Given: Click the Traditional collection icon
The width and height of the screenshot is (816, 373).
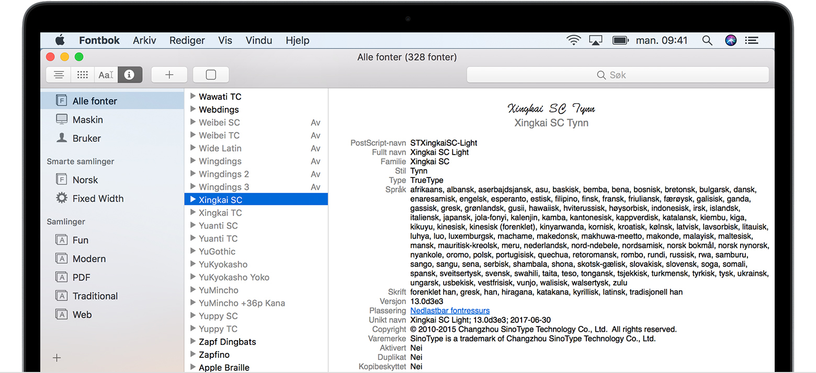Looking at the screenshot, I should pyautogui.click(x=62, y=296).
